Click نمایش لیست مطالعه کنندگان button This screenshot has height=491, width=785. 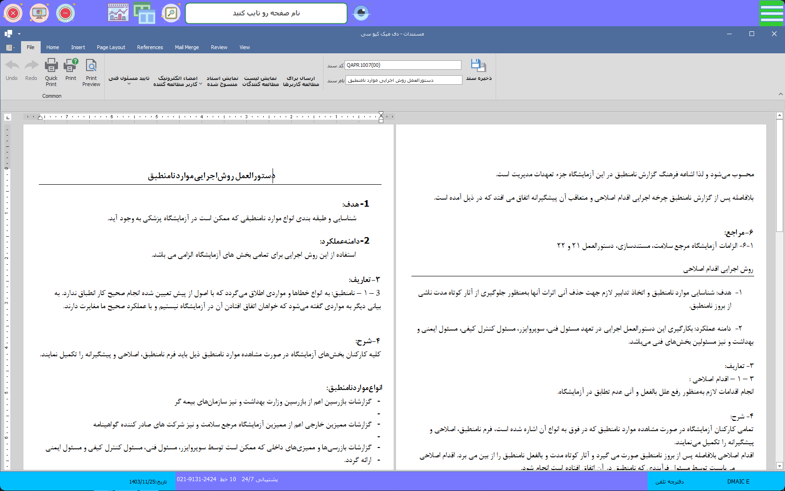[260, 81]
